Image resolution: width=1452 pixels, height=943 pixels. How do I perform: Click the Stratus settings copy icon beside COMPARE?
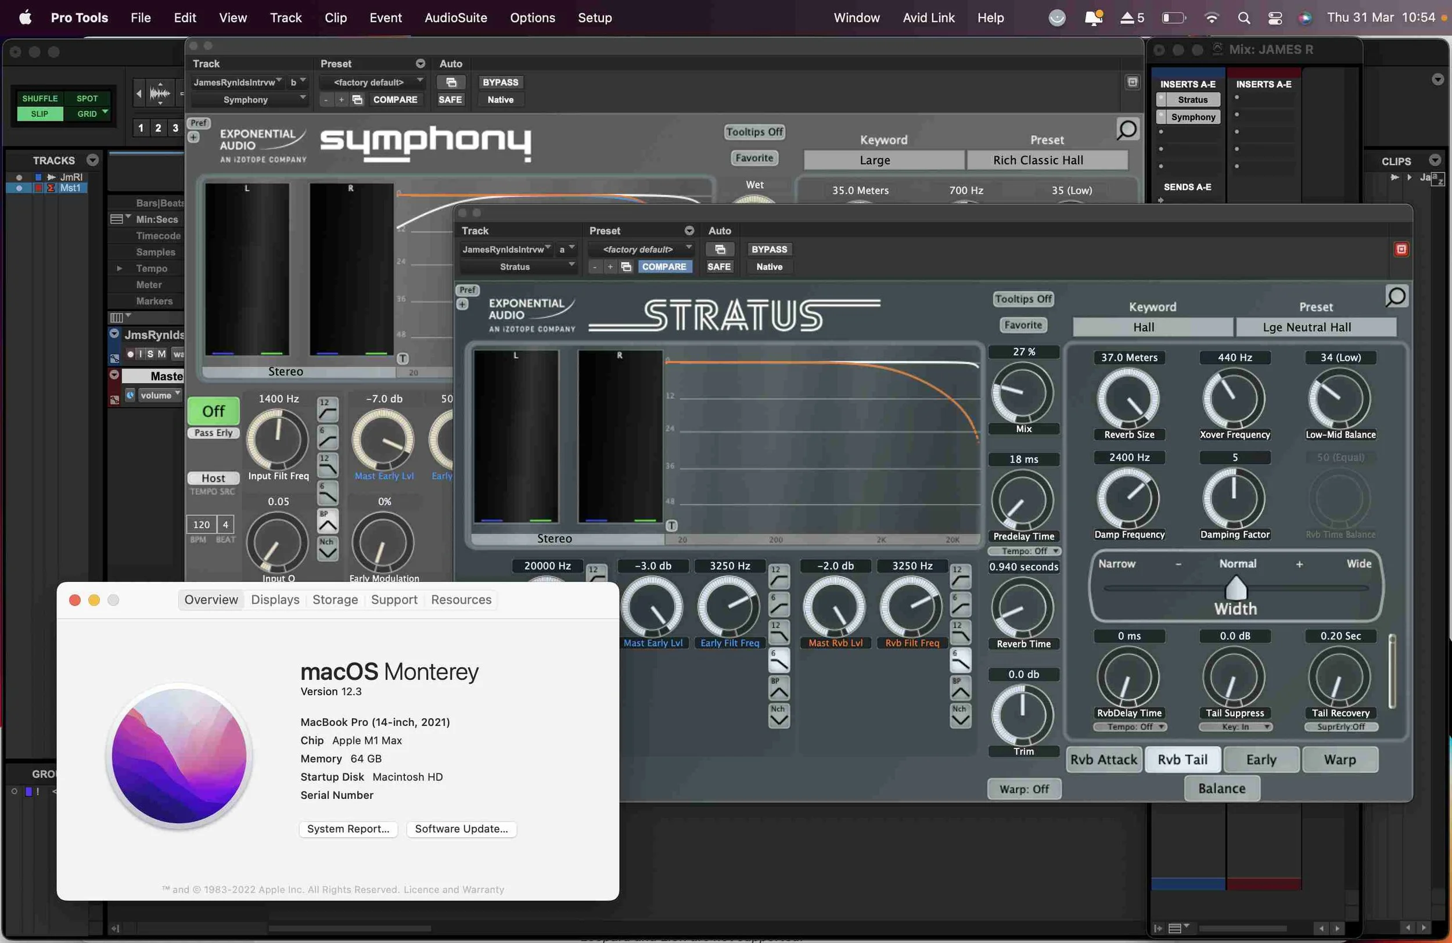click(626, 267)
